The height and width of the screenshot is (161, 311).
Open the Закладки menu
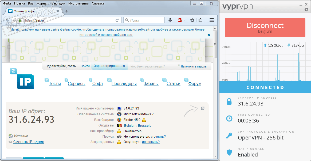[x=58, y=3]
